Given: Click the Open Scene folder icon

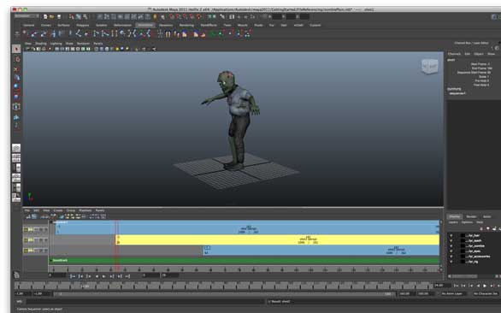Looking at the screenshot, I should pyautogui.click(x=52, y=16).
